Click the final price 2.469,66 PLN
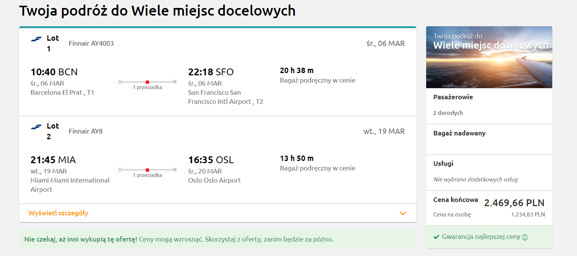Viewport: 577px width, 256px height. point(514,203)
